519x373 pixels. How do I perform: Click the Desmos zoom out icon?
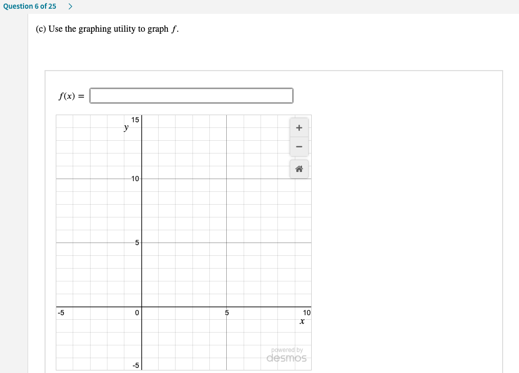pyautogui.click(x=299, y=146)
